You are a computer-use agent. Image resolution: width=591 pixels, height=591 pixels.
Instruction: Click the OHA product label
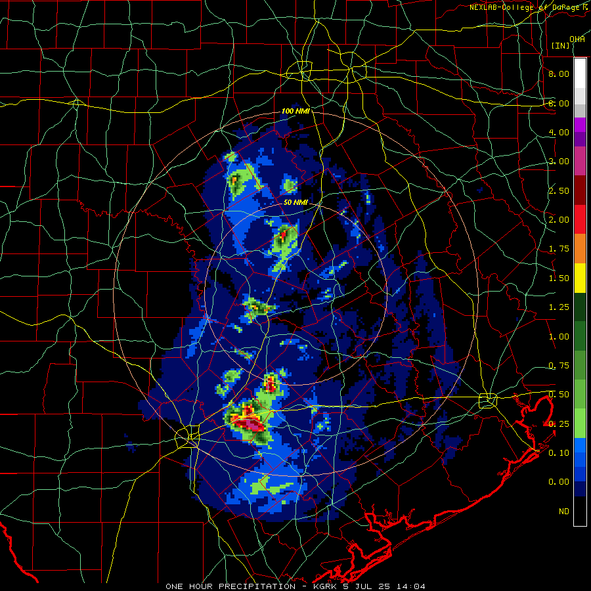click(577, 39)
